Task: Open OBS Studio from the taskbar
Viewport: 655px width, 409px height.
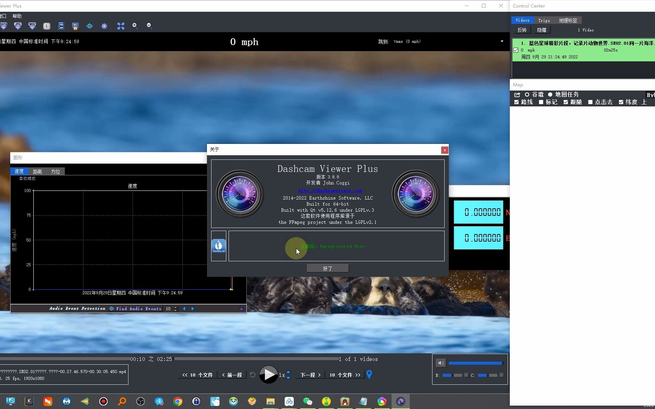Action: [141, 401]
